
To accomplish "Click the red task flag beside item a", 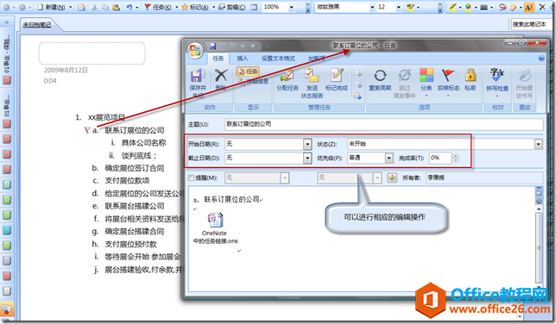I will pos(87,130).
